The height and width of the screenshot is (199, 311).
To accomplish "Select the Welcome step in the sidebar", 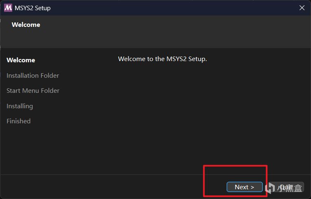I will [x=21, y=60].
